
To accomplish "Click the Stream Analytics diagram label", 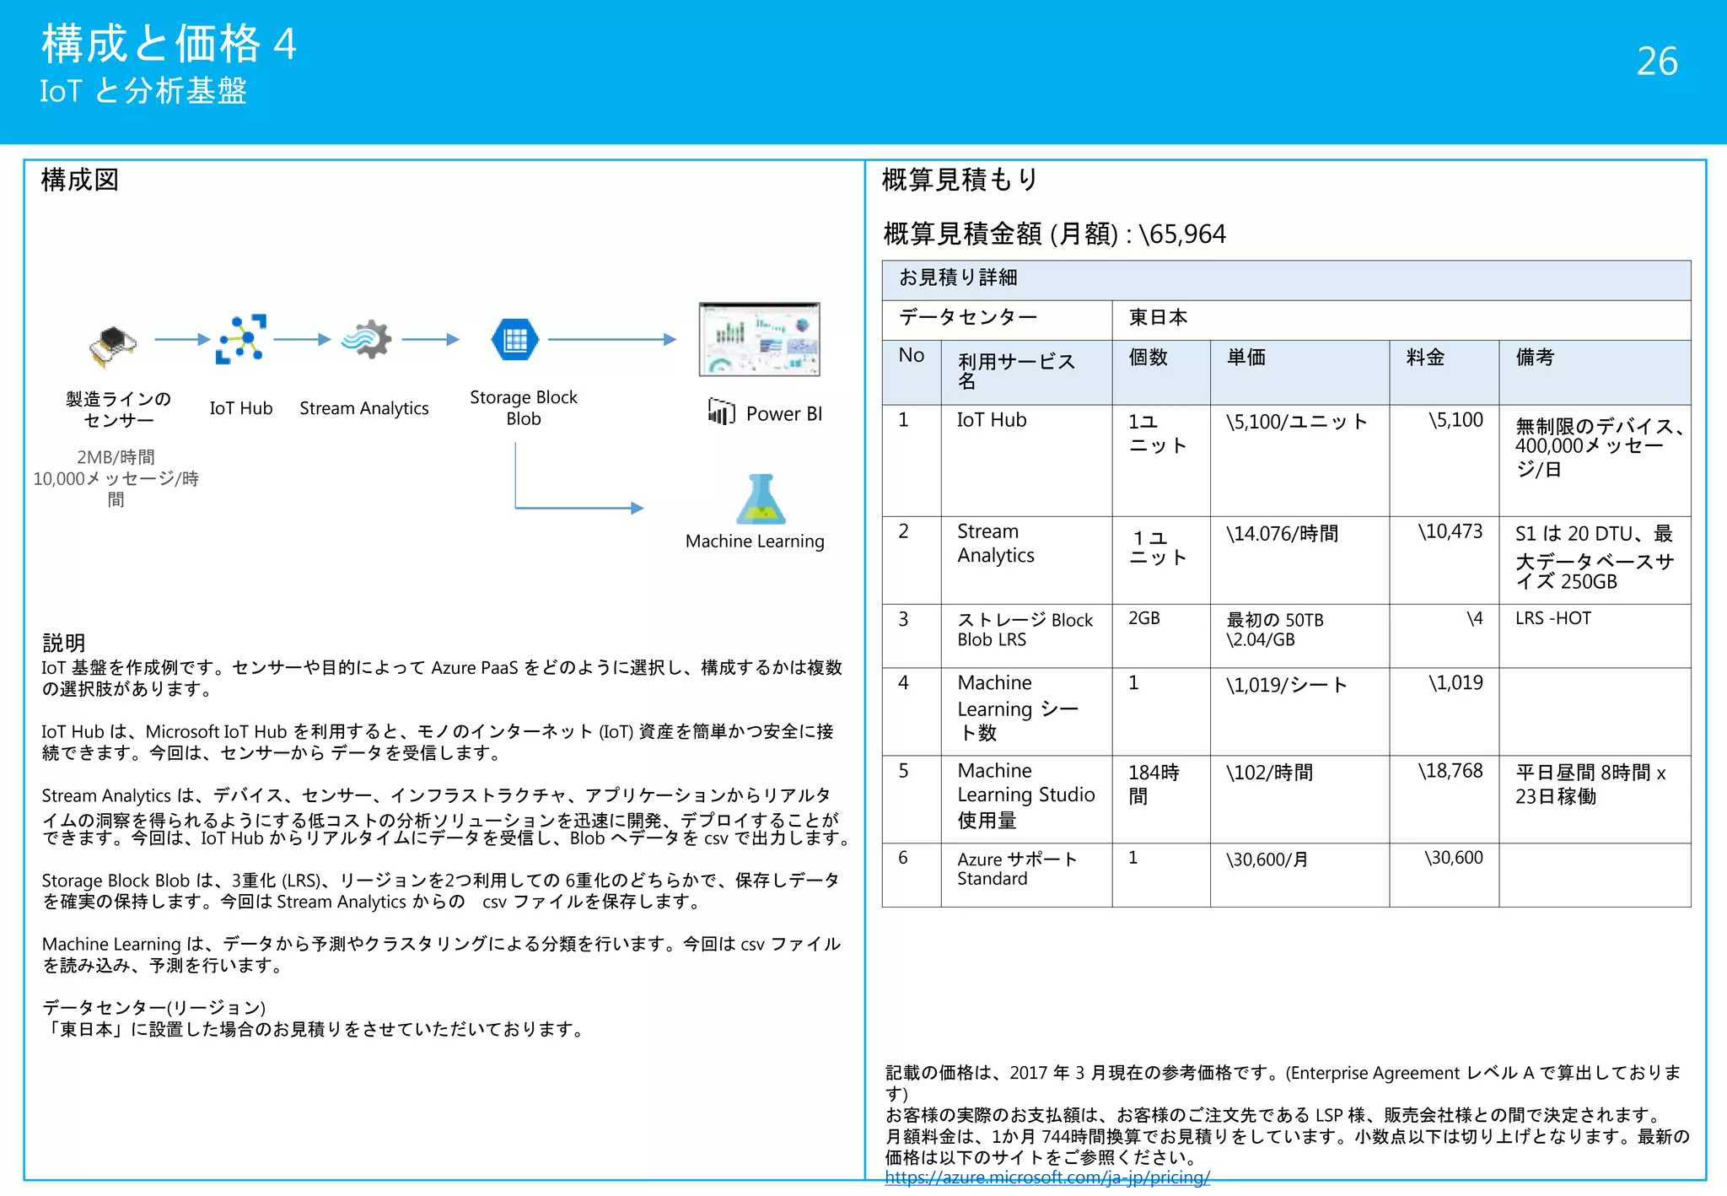I will 364,408.
